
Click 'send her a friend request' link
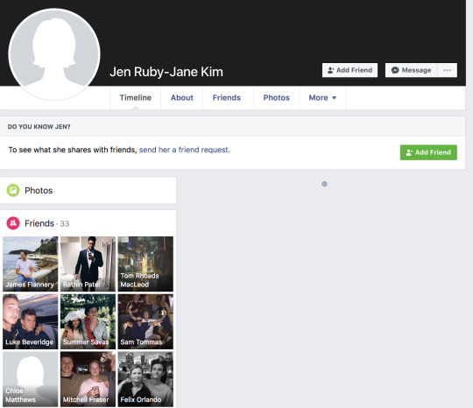184,150
